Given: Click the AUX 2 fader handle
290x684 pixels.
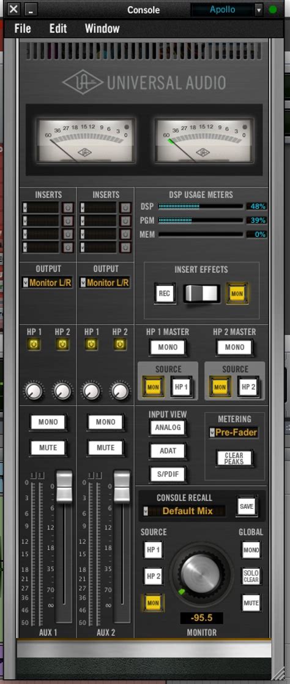Looking at the screenshot, I should point(122,486).
